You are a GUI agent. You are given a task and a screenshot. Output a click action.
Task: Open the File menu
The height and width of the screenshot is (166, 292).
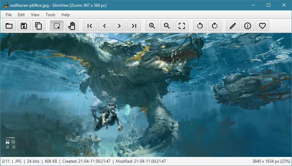point(8,15)
